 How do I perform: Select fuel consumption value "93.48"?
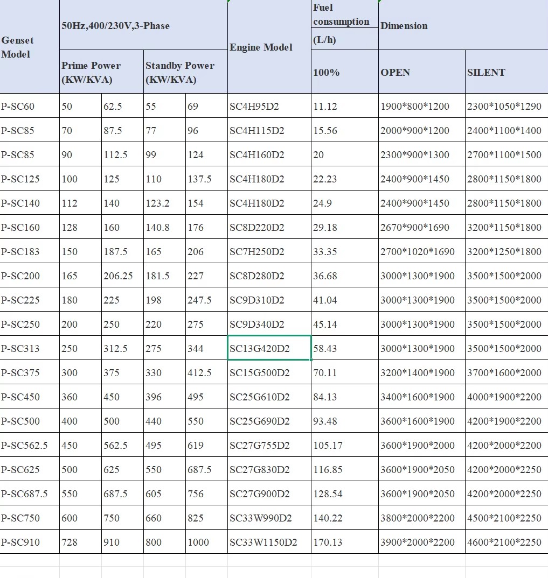345,421
